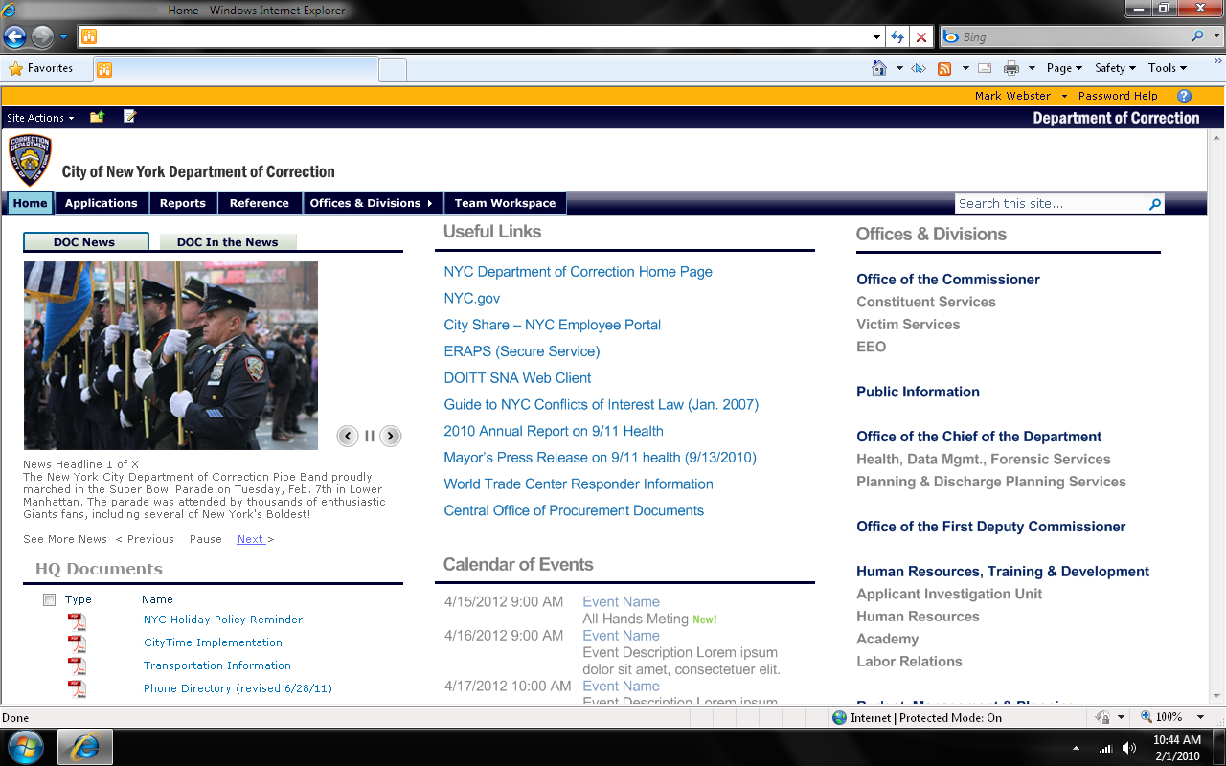Go forward with the browser Forward arrow
This screenshot has height=766, width=1226.
(42, 37)
